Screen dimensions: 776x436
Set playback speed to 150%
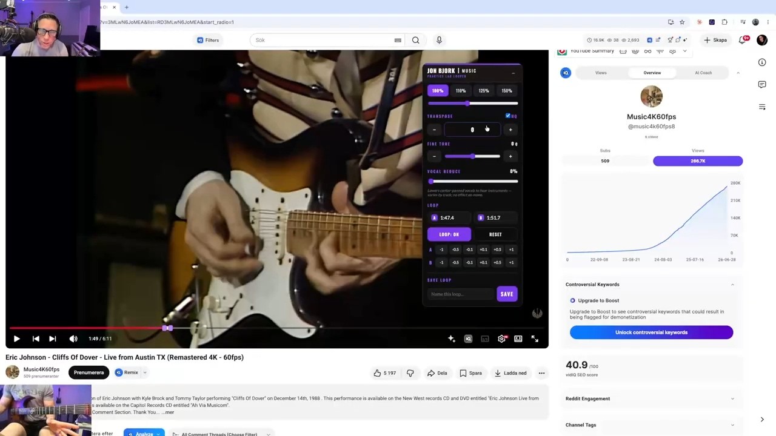tap(507, 91)
